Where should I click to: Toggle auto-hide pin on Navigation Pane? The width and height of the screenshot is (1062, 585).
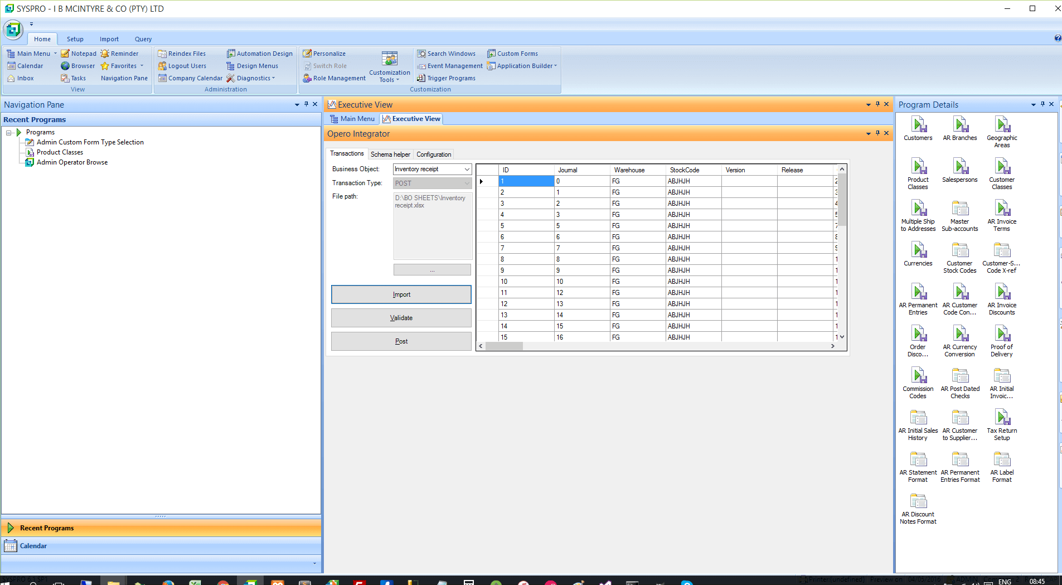pos(306,104)
